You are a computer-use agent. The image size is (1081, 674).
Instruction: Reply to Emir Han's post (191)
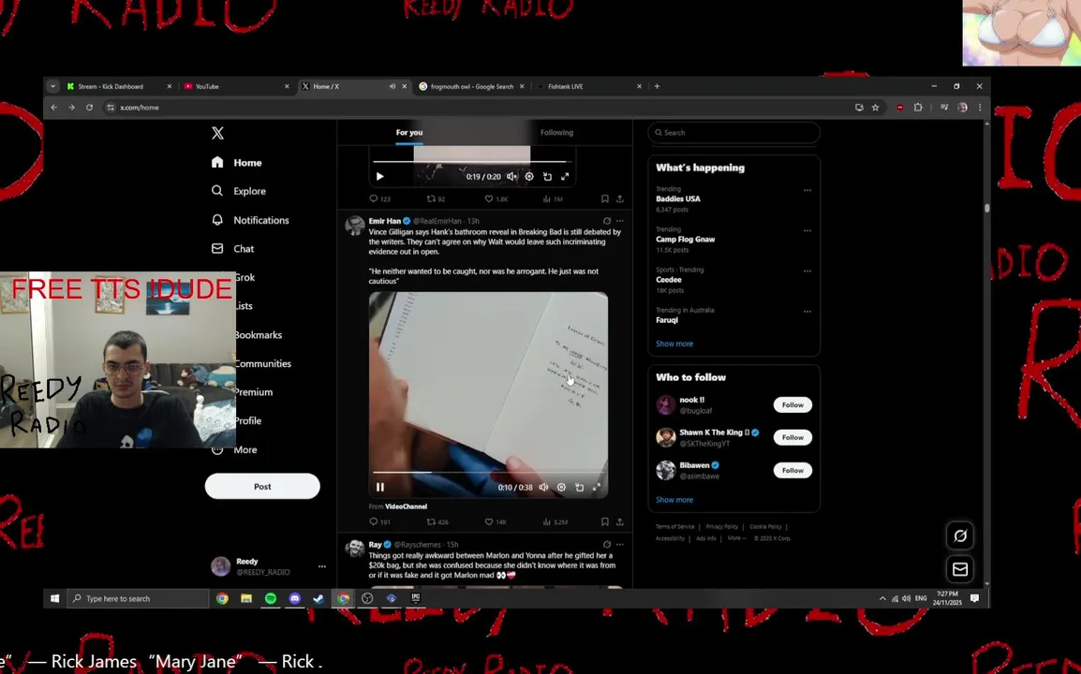click(x=380, y=521)
